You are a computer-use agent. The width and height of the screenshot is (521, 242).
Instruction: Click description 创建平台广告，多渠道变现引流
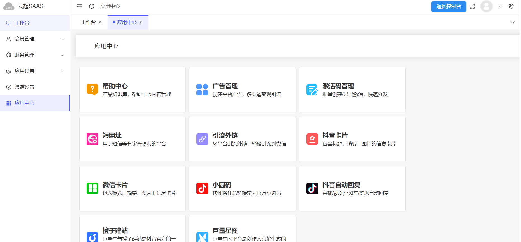(247, 94)
